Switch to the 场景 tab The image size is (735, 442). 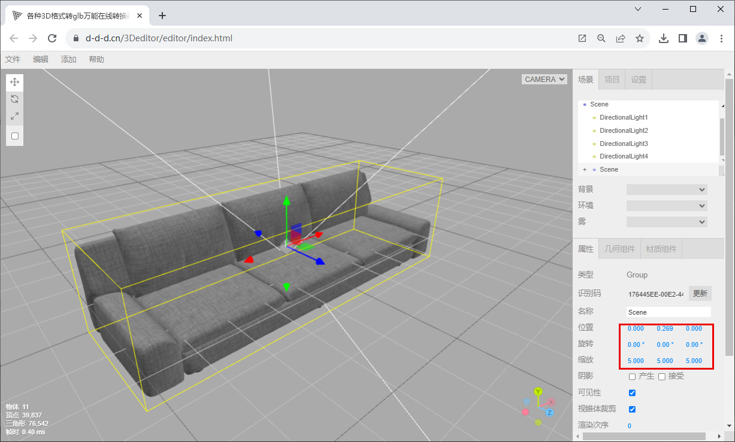point(586,80)
